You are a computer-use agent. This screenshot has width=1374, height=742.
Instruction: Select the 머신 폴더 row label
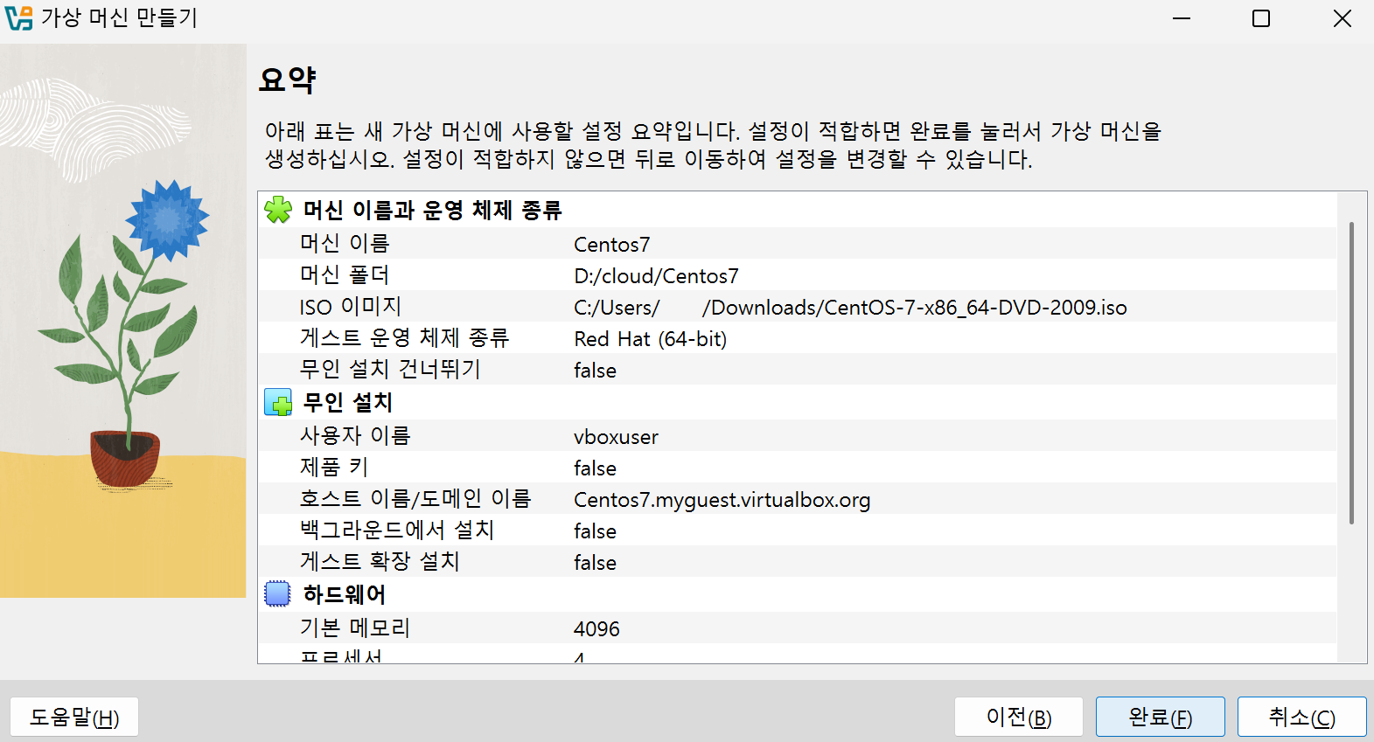point(344,275)
